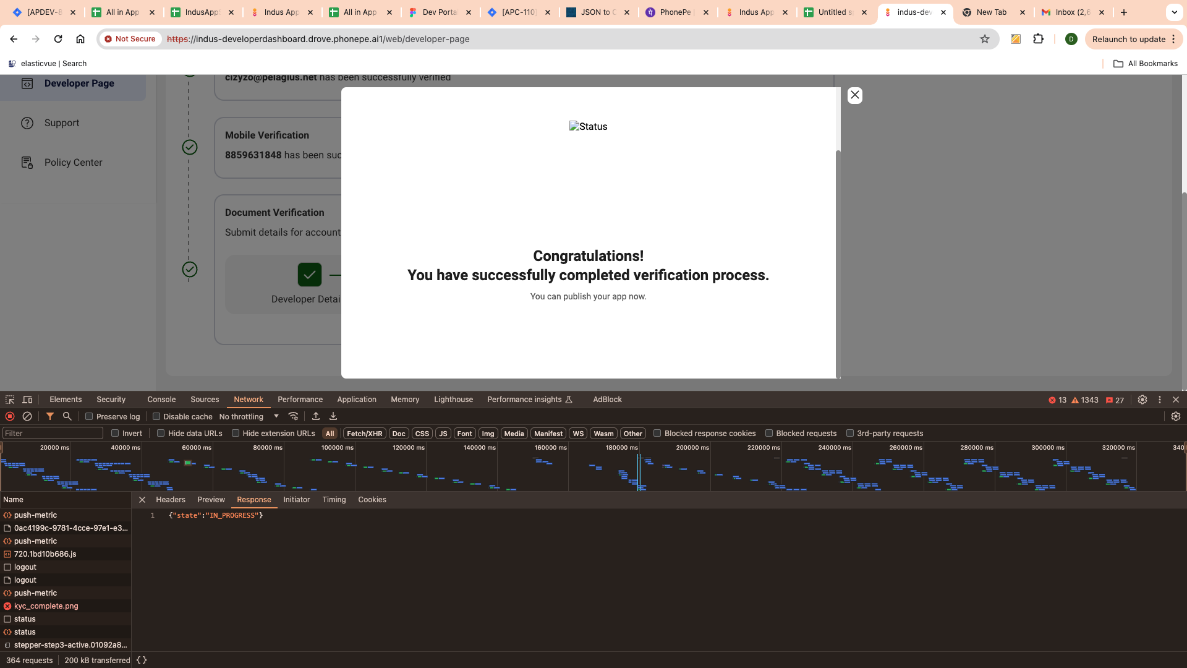Click the browser back arrow

tap(14, 39)
